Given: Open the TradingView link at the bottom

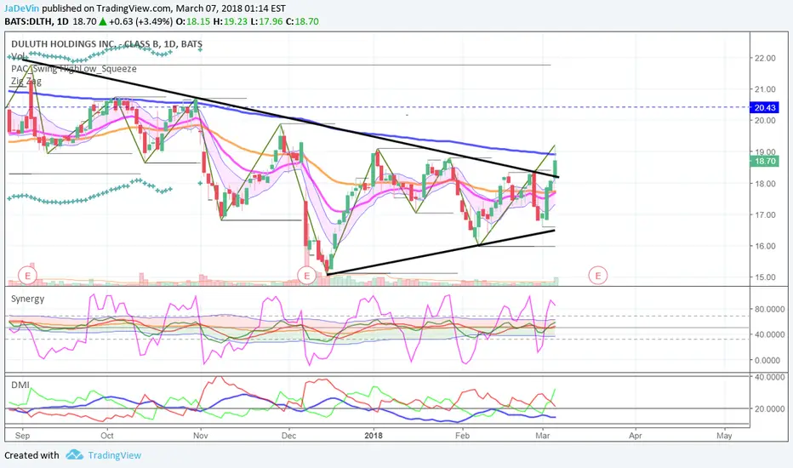Looking at the screenshot, I should click(115, 455).
